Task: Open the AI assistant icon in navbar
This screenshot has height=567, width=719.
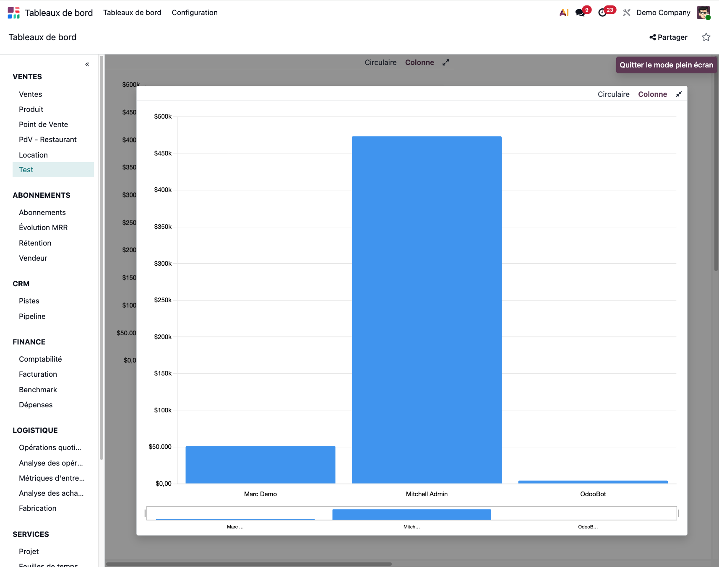Action: (x=564, y=13)
